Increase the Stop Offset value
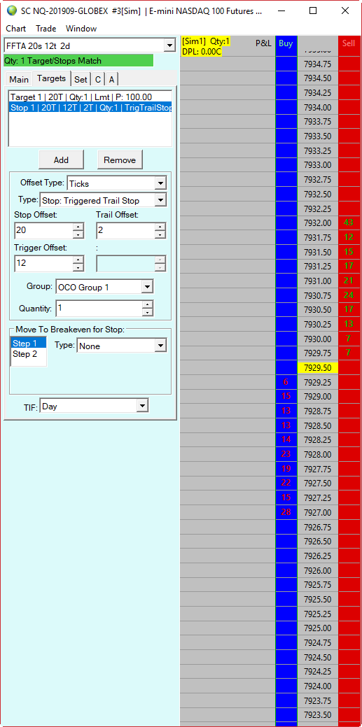Image resolution: width=362 pixels, height=727 pixels. tap(78, 226)
